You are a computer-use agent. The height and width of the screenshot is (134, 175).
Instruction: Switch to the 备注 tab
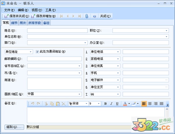46,23
